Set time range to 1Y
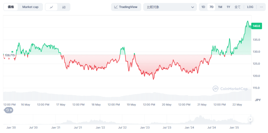This screenshot has width=268, height=133. [228, 7]
